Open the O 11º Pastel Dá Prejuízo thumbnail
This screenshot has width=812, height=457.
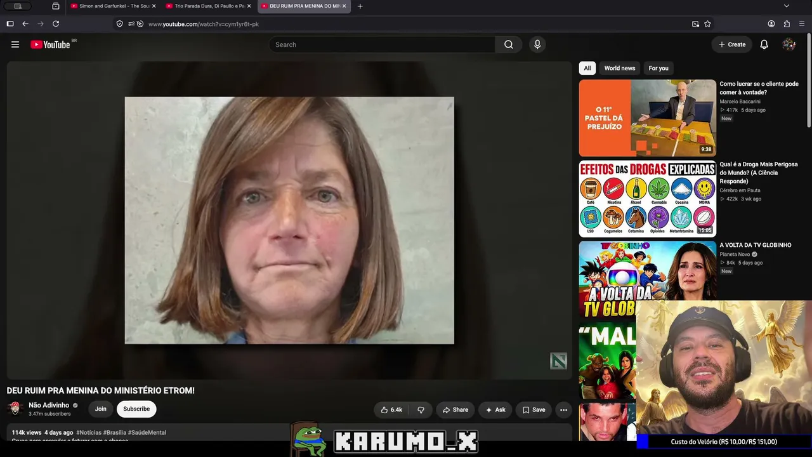coord(647,118)
